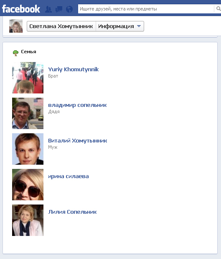The width and height of the screenshot is (221, 259).
Task: Click the Facebook logo
Action: coord(21,9)
